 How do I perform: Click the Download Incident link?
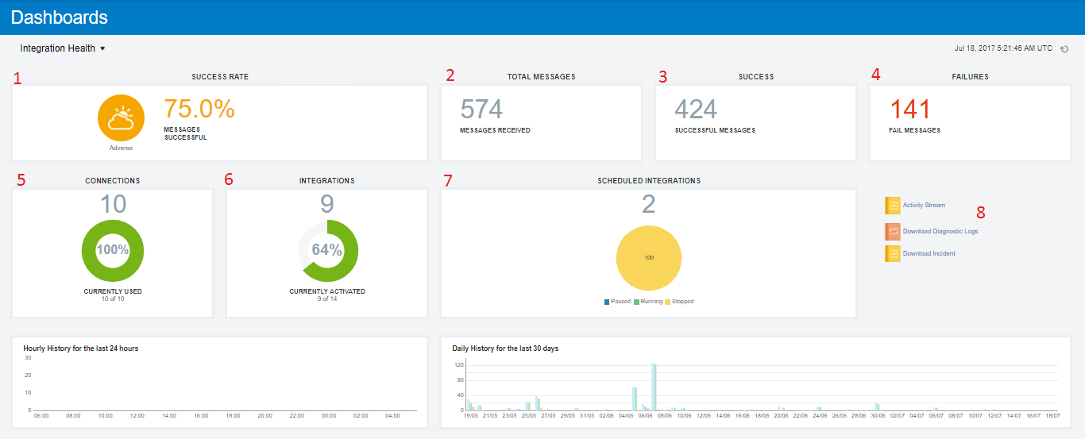(929, 254)
